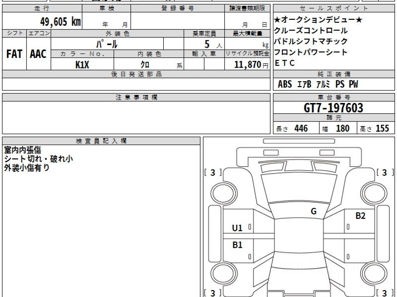Image resolution: width=397 pixels, height=297 pixels.
Task: Click the empty registration number field
Action: pos(178,21)
